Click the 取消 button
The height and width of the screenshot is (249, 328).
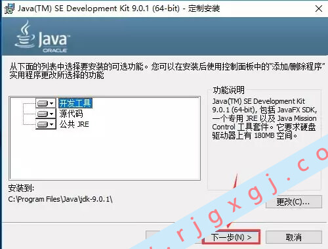point(294,237)
